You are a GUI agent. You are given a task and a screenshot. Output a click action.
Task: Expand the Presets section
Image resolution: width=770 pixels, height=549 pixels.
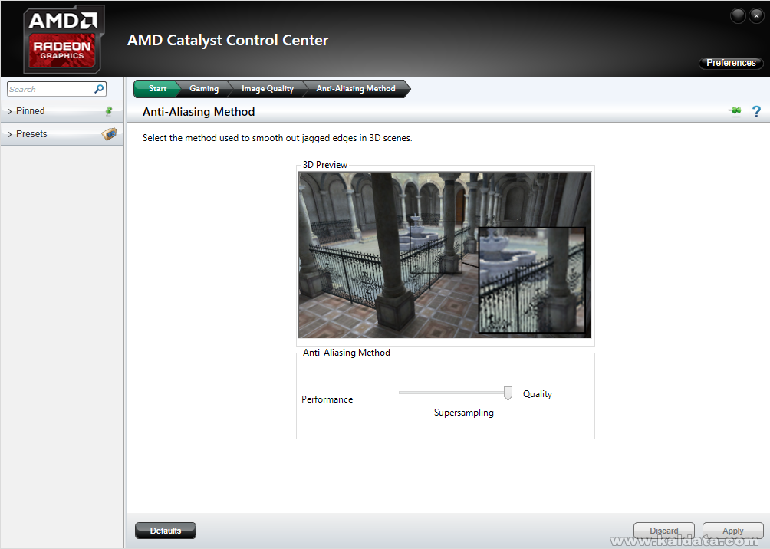click(62, 134)
